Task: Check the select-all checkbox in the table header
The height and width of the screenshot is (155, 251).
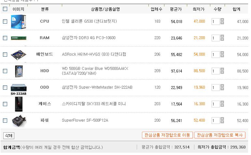Action: click(5, 9)
